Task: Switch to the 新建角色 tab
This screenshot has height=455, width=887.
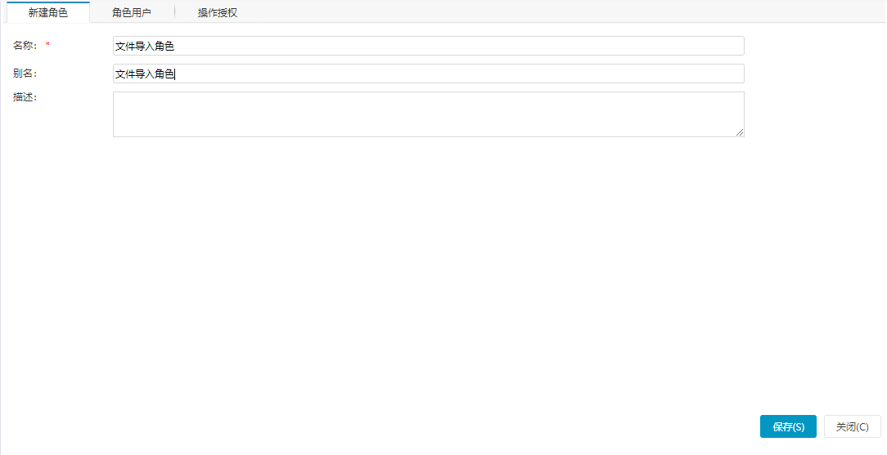Action: pos(48,12)
